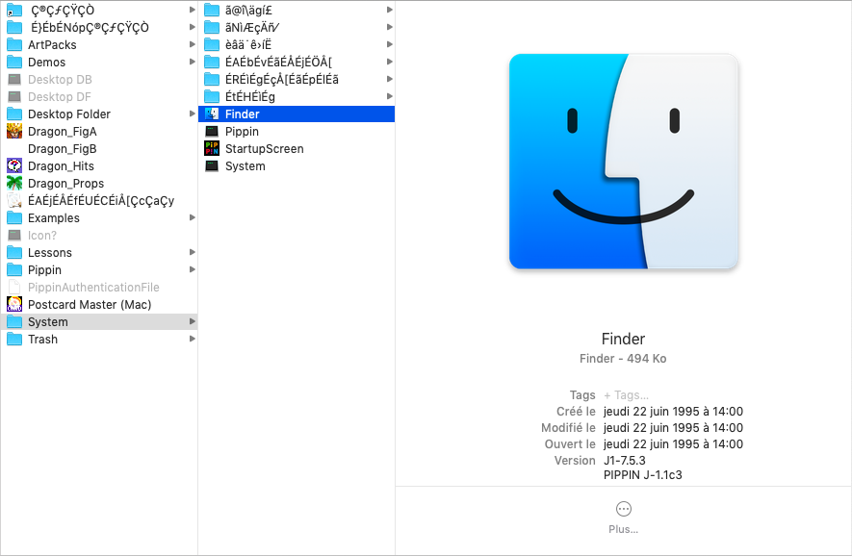Click the PippinAuthenticationFile document icon
852x556 pixels.
point(14,288)
